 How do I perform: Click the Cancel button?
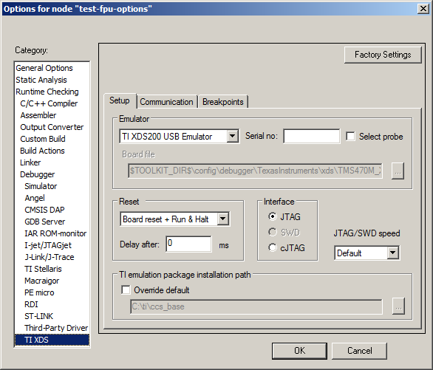click(x=359, y=351)
